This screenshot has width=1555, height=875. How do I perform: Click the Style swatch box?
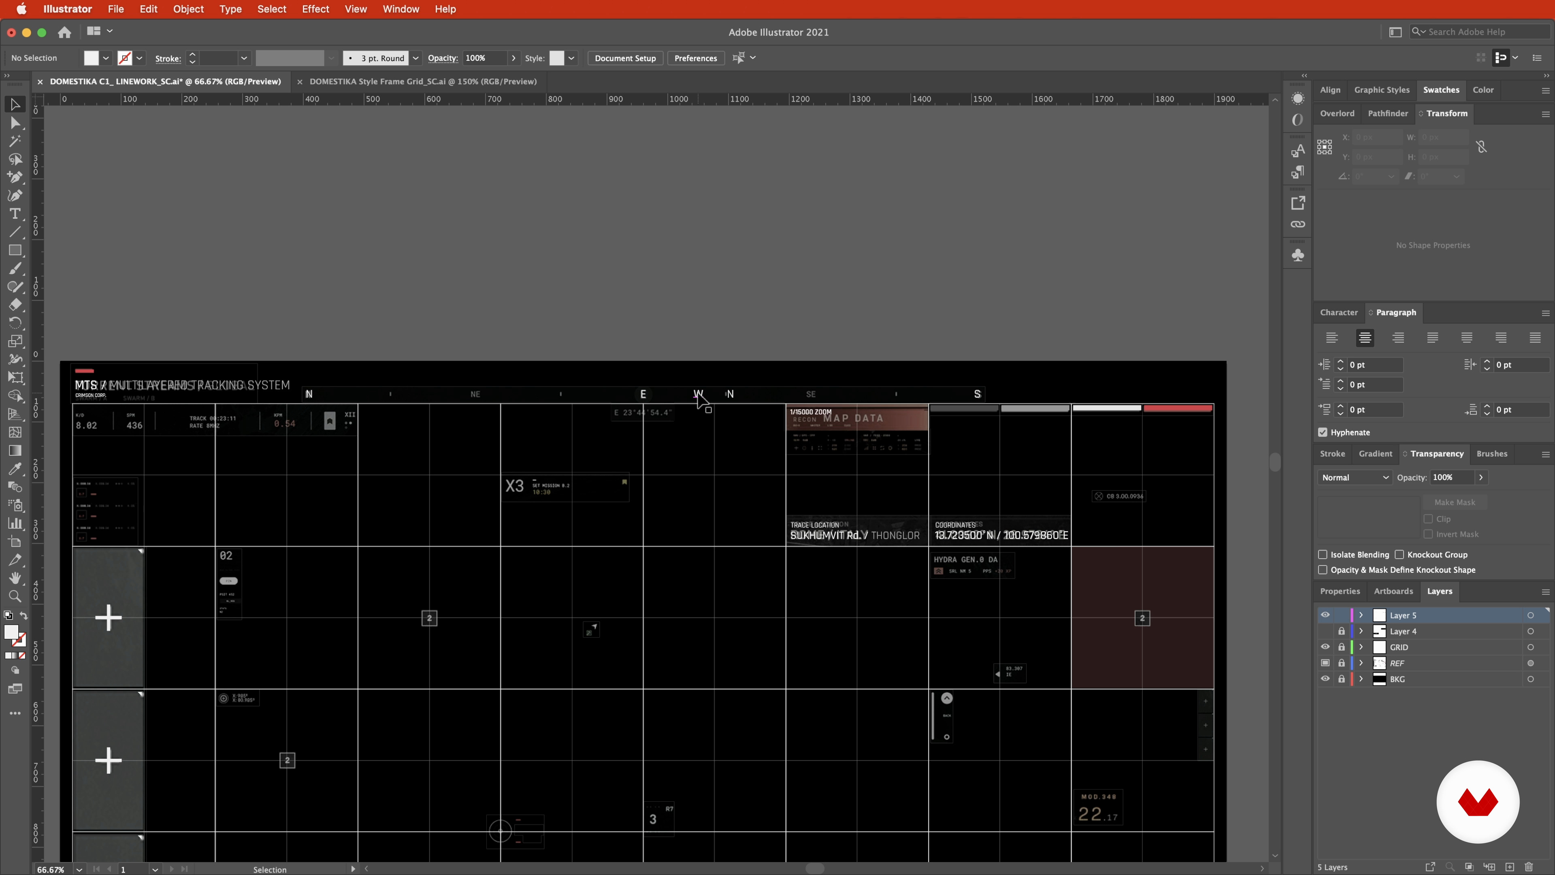click(x=556, y=58)
